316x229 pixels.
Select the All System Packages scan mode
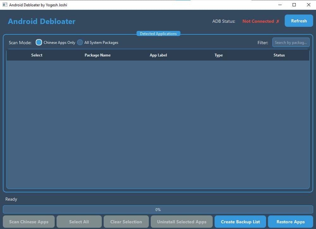80,42
